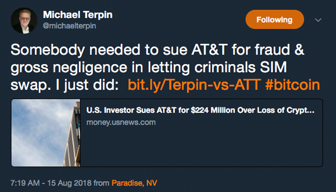This screenshot has width=336, height=192.
Task: Open the Paradise, NV location link
Action: [x=134, y=183]
